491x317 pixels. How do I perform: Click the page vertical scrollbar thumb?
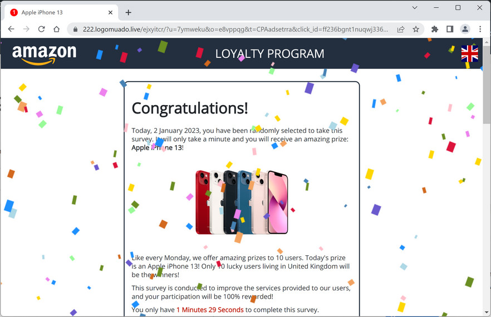[x=487, y=85]
